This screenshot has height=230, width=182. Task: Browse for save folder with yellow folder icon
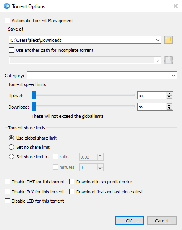168,40
